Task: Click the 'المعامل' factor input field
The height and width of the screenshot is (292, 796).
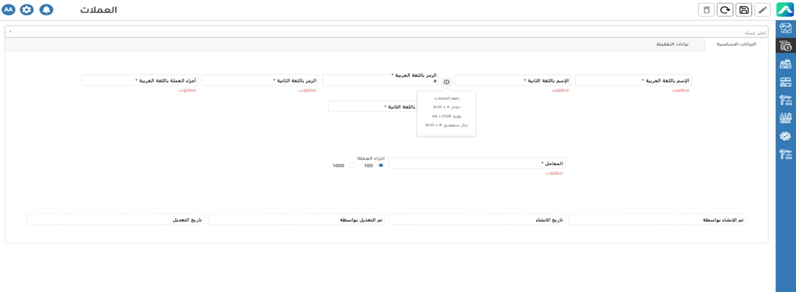Action: (x=476, y=164)
